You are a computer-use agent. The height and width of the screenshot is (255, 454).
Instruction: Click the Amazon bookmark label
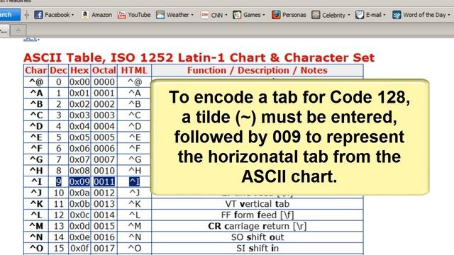(101, 15)
